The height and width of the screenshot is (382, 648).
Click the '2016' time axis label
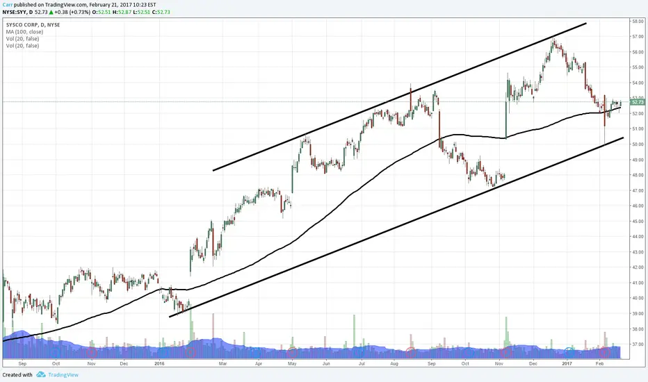click(159, 364)
